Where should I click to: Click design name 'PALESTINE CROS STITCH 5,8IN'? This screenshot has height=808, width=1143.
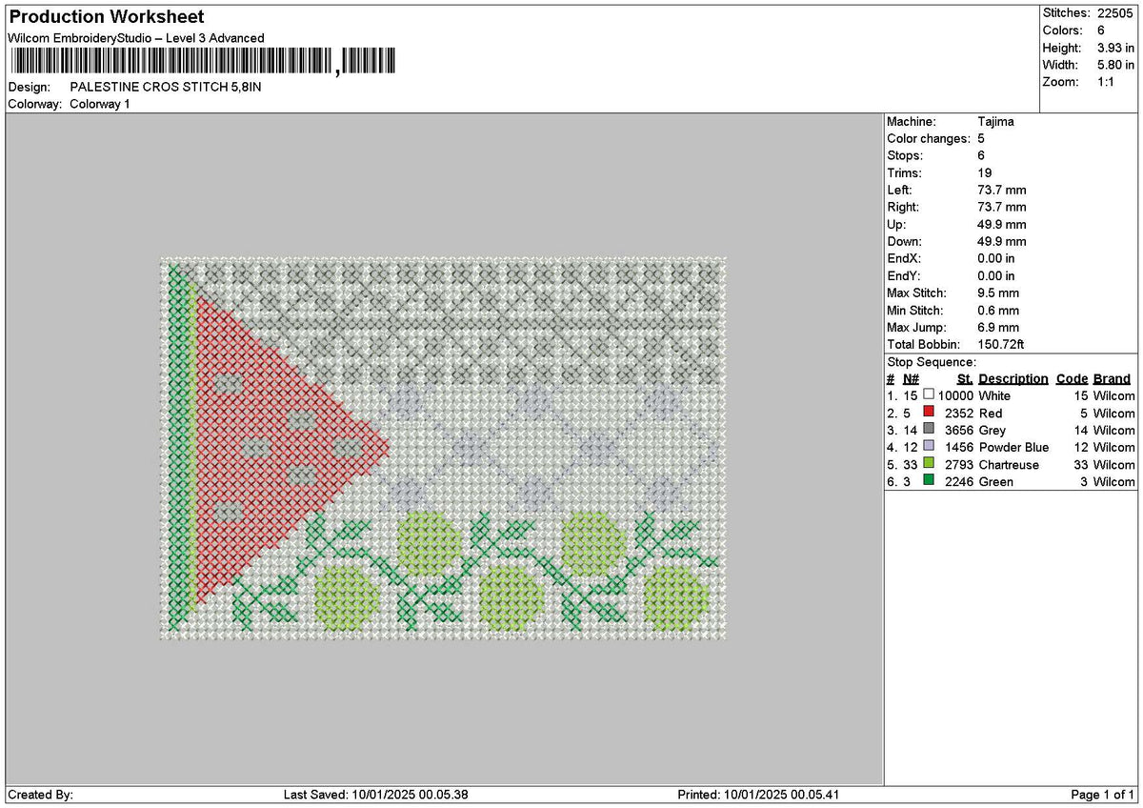click(x=166, y=87)
